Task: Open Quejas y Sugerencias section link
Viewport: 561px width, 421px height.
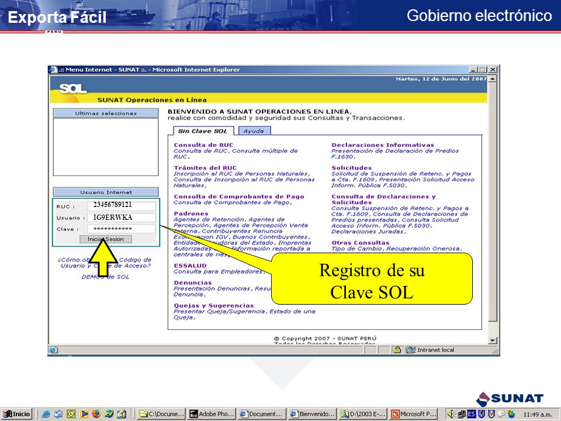Action: [x=214, y=306]
